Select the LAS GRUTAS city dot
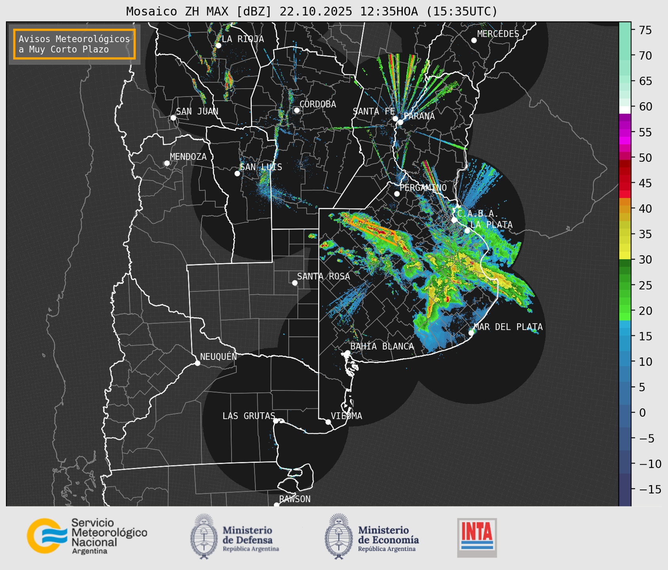This screenshot has width=668, height=570. click(x=276, y=421)
